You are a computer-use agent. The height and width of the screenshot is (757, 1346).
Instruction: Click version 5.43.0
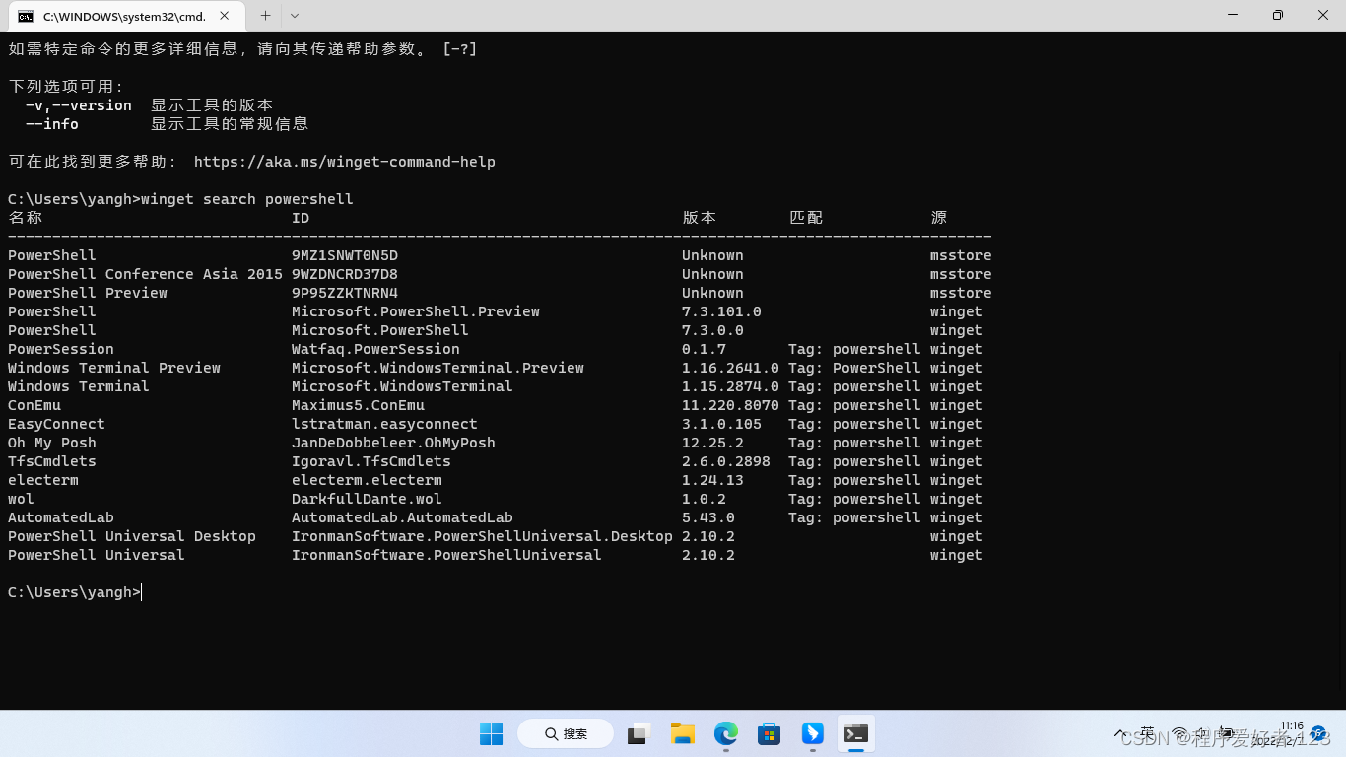tap(708, 517)
